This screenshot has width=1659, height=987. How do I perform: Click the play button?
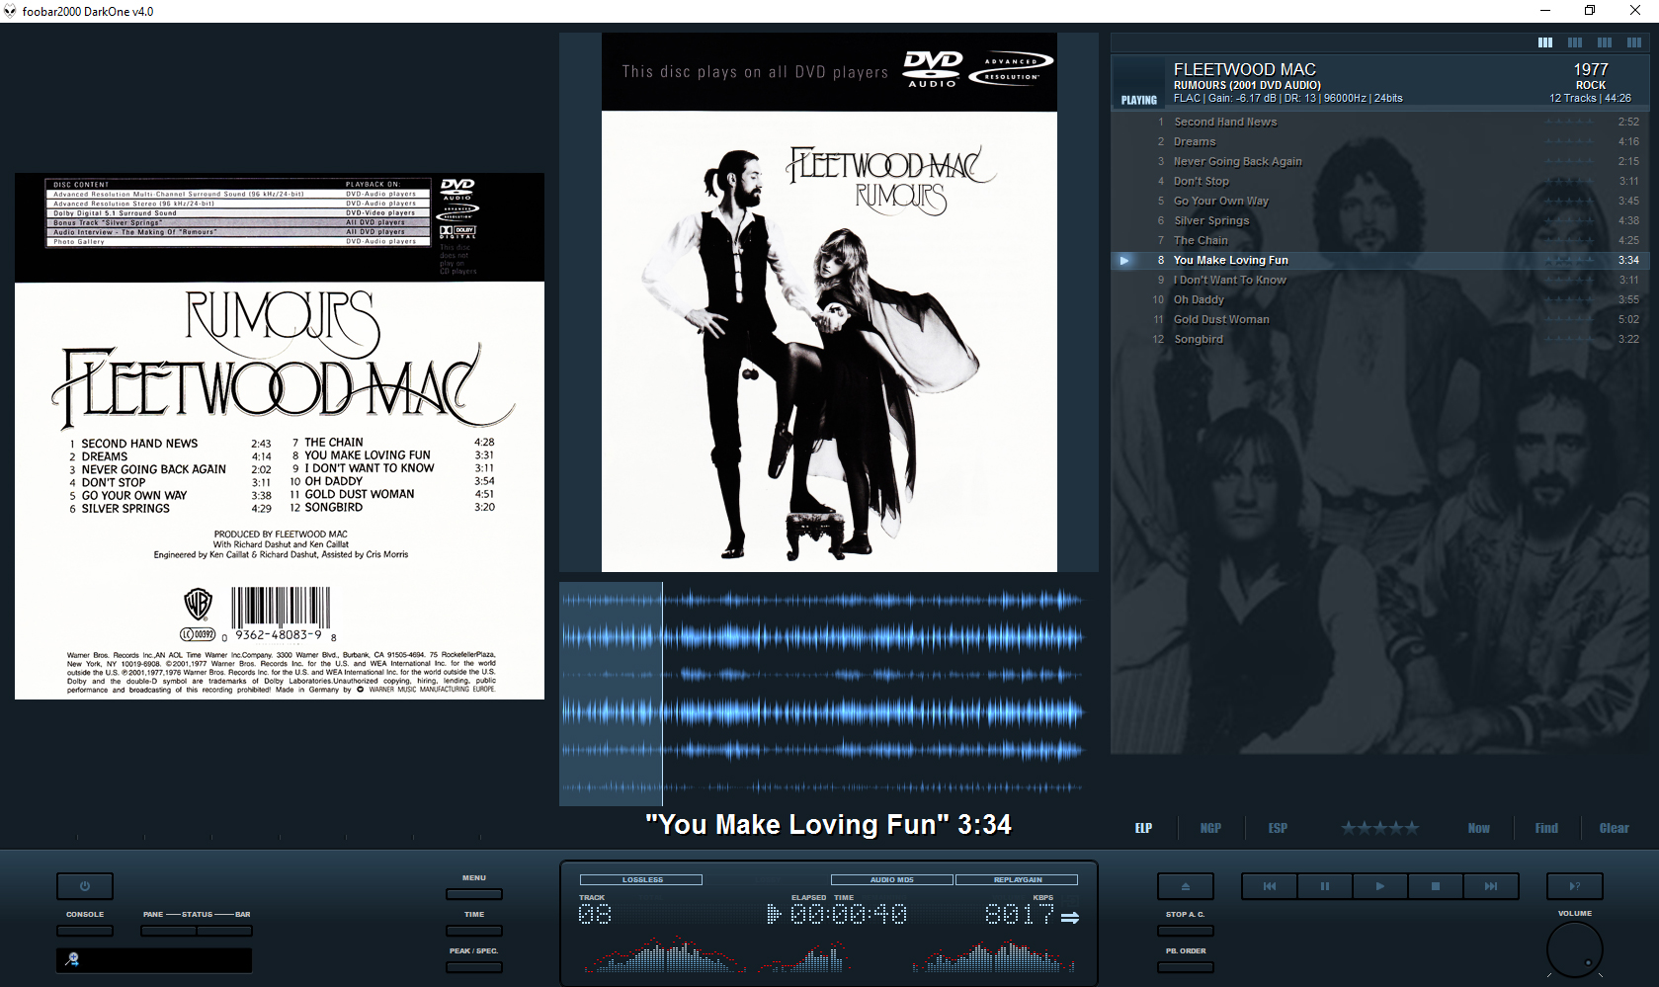coord(1380,886)
